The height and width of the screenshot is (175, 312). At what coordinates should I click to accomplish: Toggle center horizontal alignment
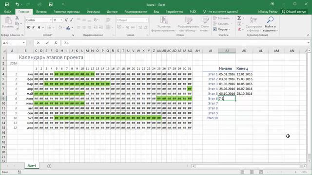(84, 27)
